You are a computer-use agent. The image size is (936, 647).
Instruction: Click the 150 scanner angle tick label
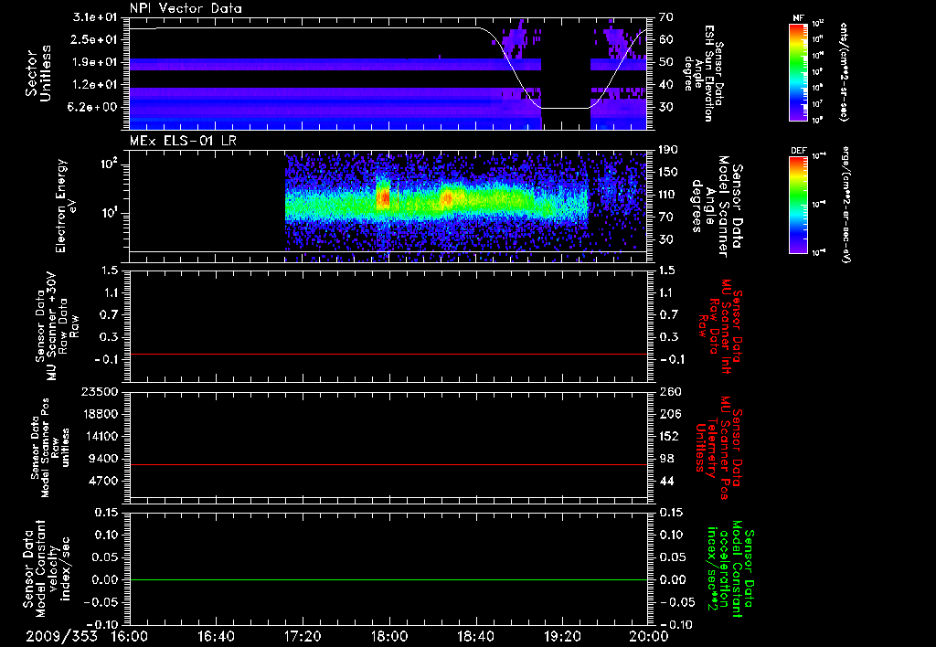pyautogui.click(x=666, y=173)
